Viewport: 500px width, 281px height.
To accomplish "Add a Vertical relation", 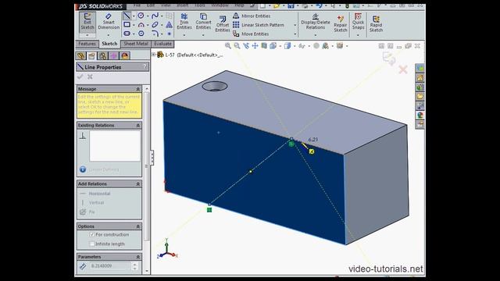I will (92, 203).
